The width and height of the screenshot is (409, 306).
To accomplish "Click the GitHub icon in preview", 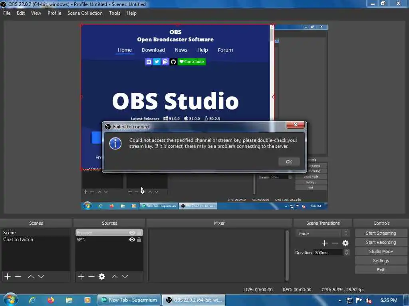I will coord(173,62).
